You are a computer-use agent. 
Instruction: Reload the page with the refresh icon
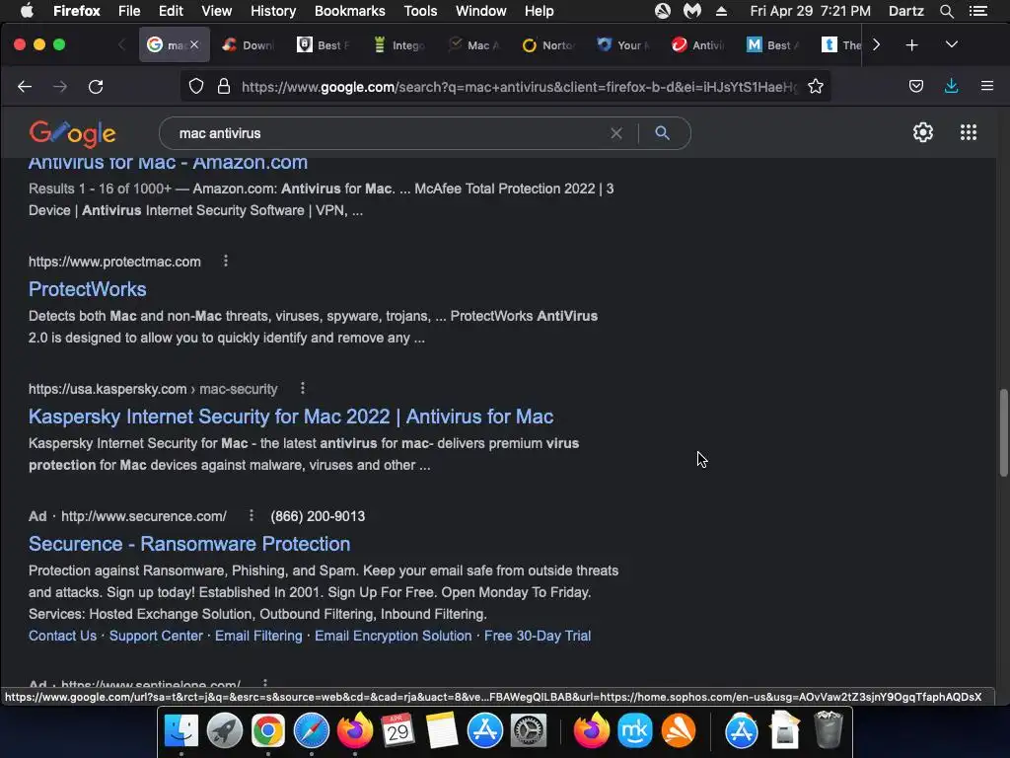click(x=96, y=87)
